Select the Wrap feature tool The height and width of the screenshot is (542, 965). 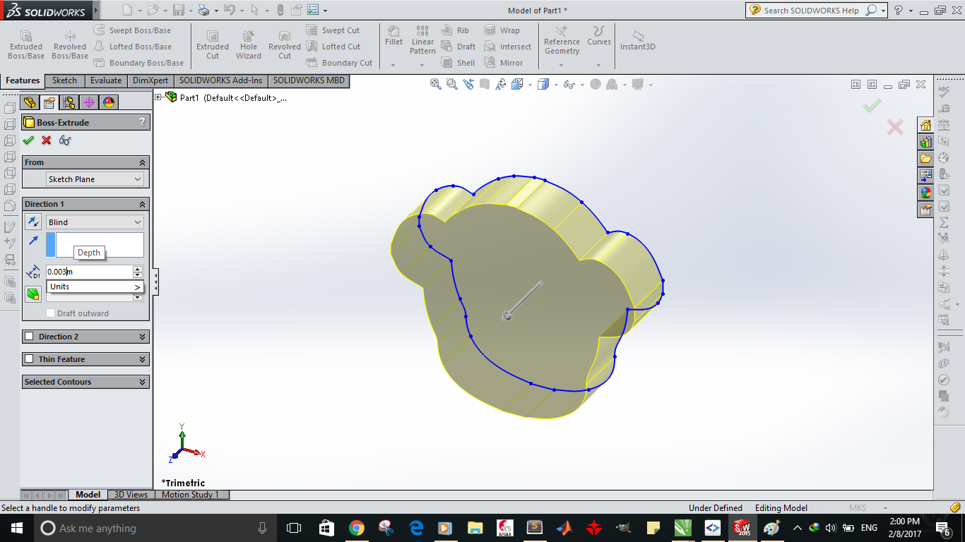click(502, 30)
